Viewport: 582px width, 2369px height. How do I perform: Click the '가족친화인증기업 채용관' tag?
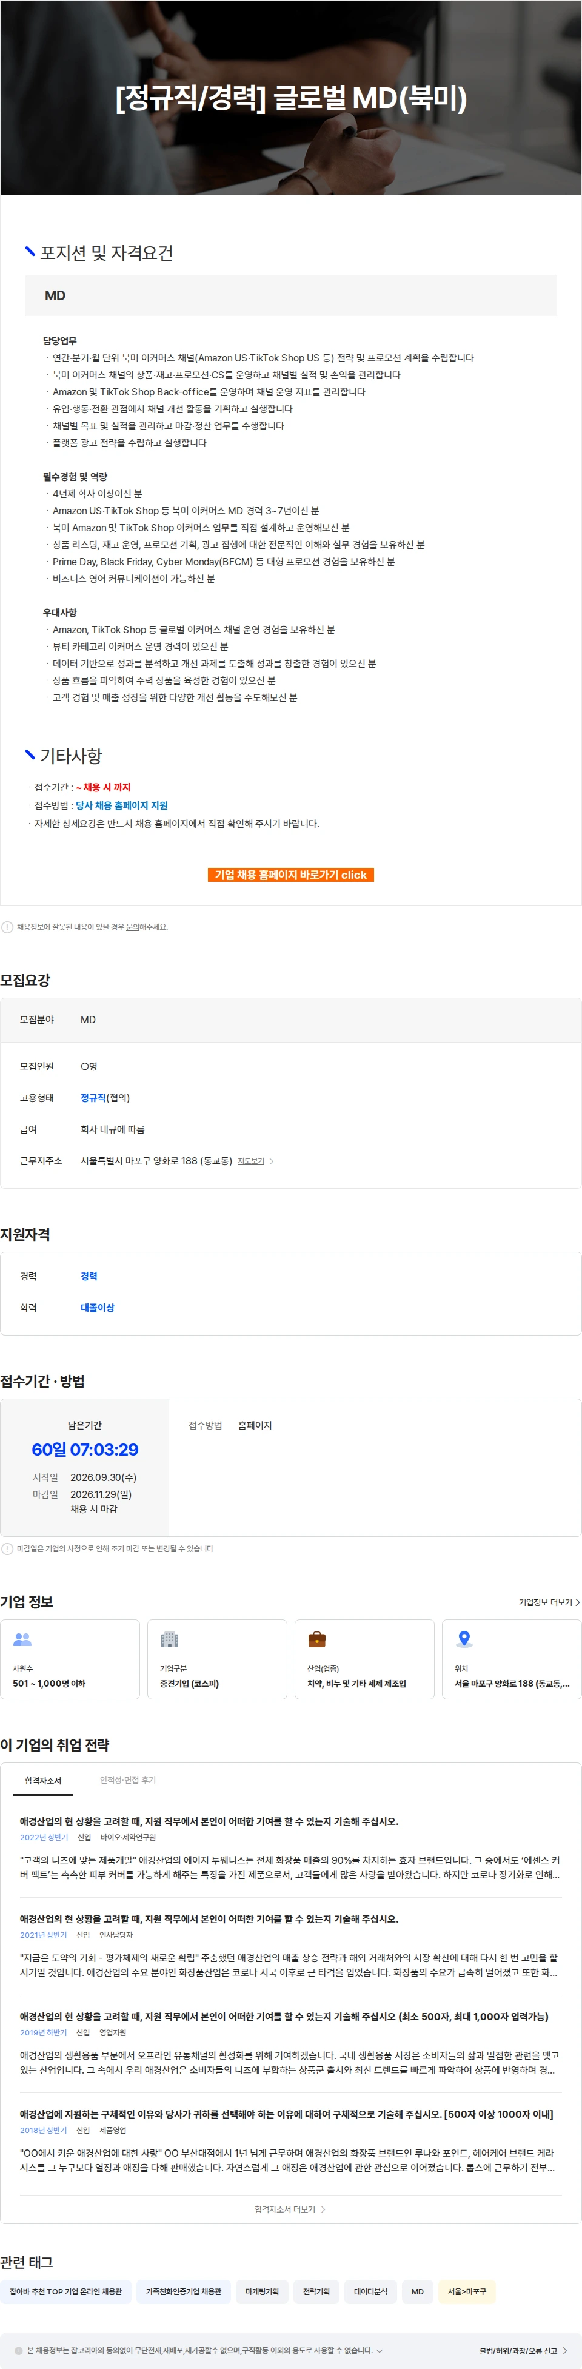coord(184,2292)
